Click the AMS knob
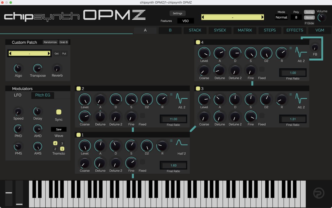332x208 pixels. click(x=38, y=146)
